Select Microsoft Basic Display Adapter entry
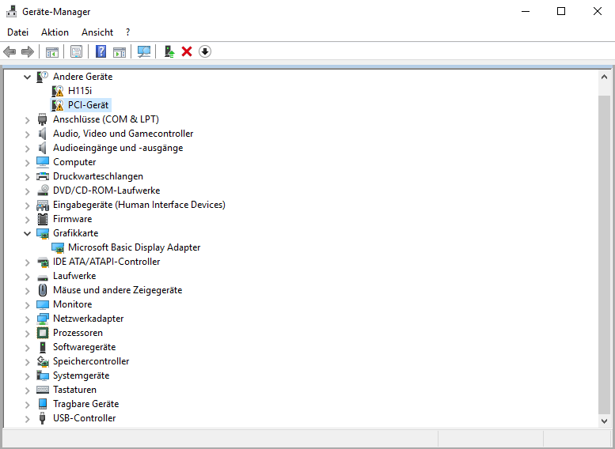This screenshot has width=615, height=449. tap(134, 247)
